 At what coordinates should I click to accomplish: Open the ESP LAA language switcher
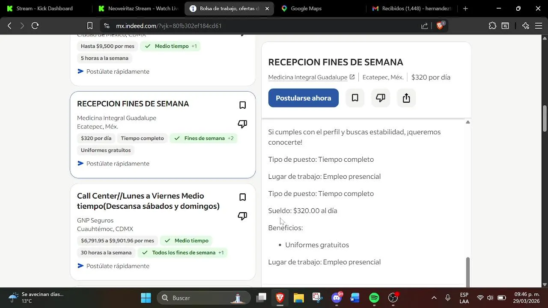pyautogui.click(x=464, y=298)
